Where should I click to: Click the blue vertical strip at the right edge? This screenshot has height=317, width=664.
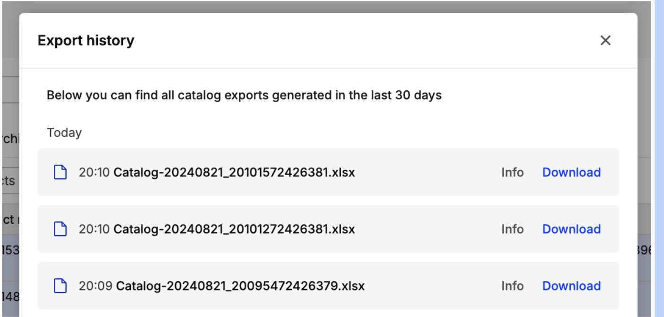click(659, 158)
